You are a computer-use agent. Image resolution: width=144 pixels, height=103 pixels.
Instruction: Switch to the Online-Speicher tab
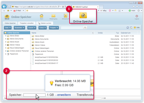tap(10, 23)
